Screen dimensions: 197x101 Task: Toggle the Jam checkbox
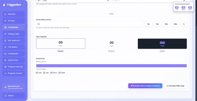(x=44, y=73)
